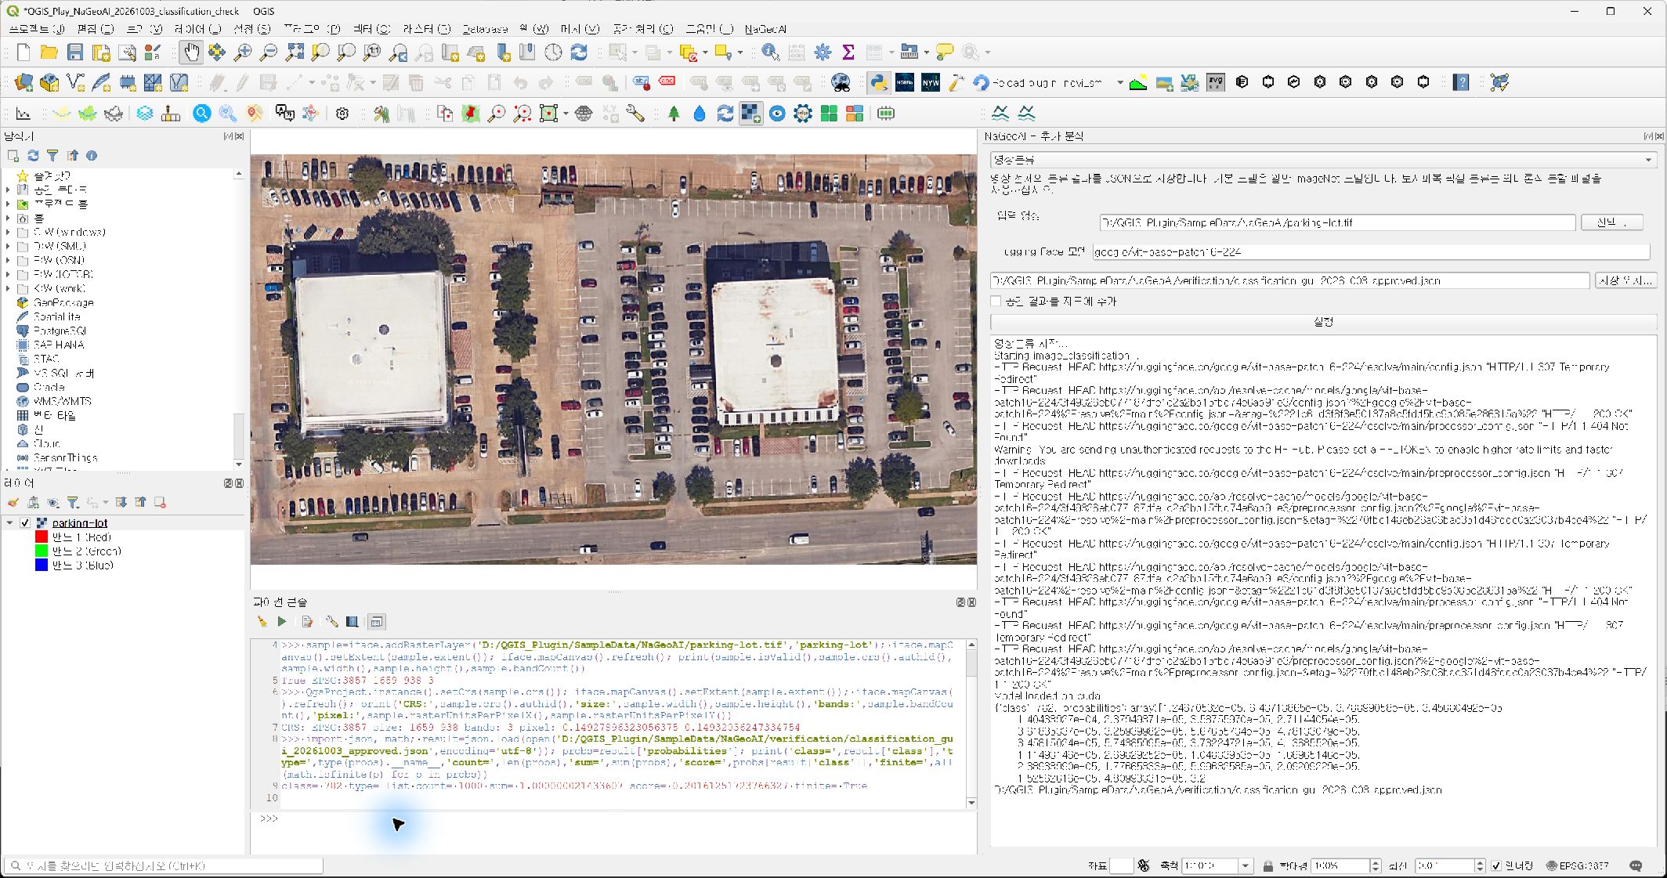Image resolution: width=1667 pixels, height=878 pixels.
Task: Open the Database menu
Action: pyautogui.click(x=485, y=29)
